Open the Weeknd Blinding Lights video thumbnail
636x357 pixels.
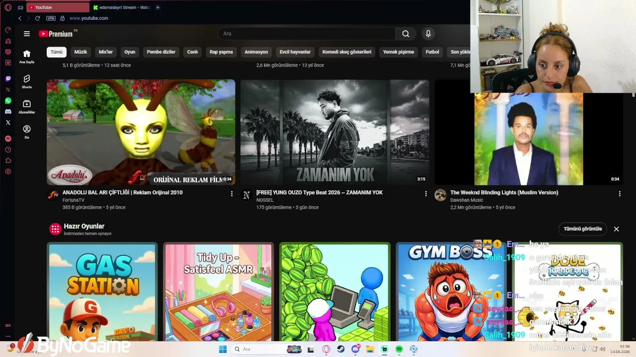point(529,139)
